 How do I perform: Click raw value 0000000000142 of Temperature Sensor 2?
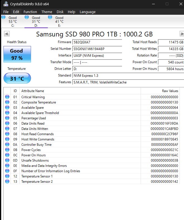pos(164,181)
